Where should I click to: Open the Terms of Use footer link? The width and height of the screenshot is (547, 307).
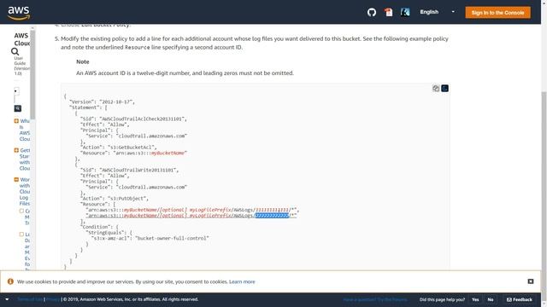pos(30,299)
